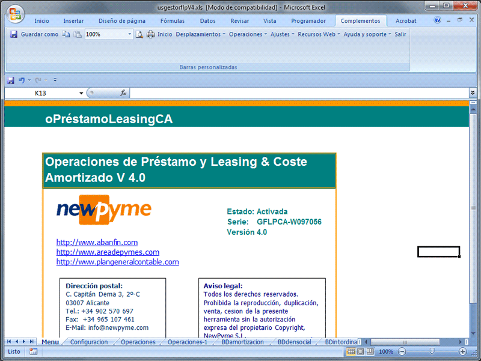Expand the formula bar chevron
The width and height of the screenshot is (481, 361).
(473, 93)
